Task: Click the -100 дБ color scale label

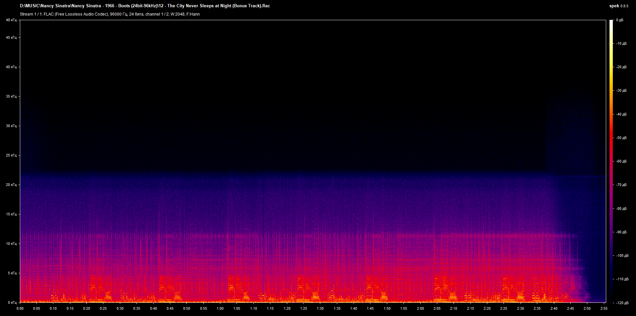Action: pos(622,256)
